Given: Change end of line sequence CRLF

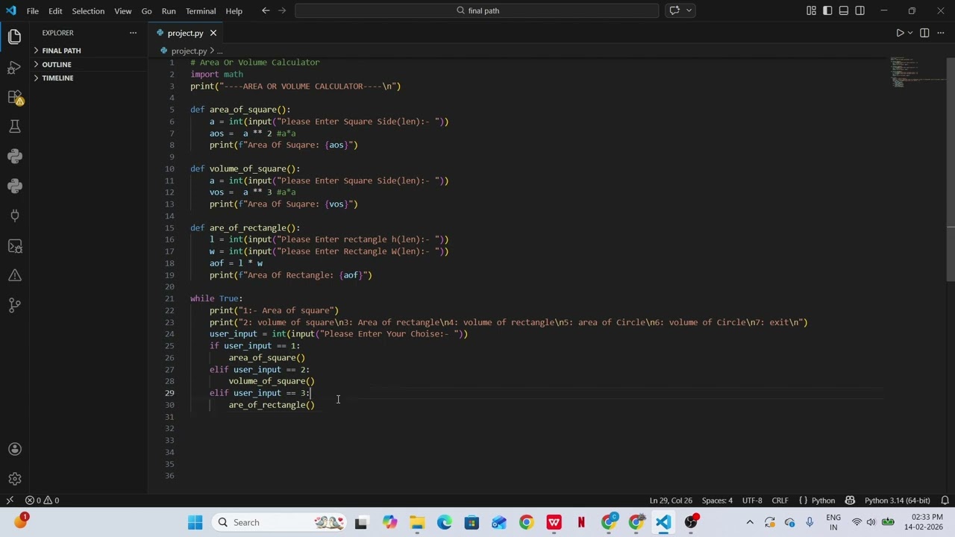Looking at the screenshot, I should 780,500.
